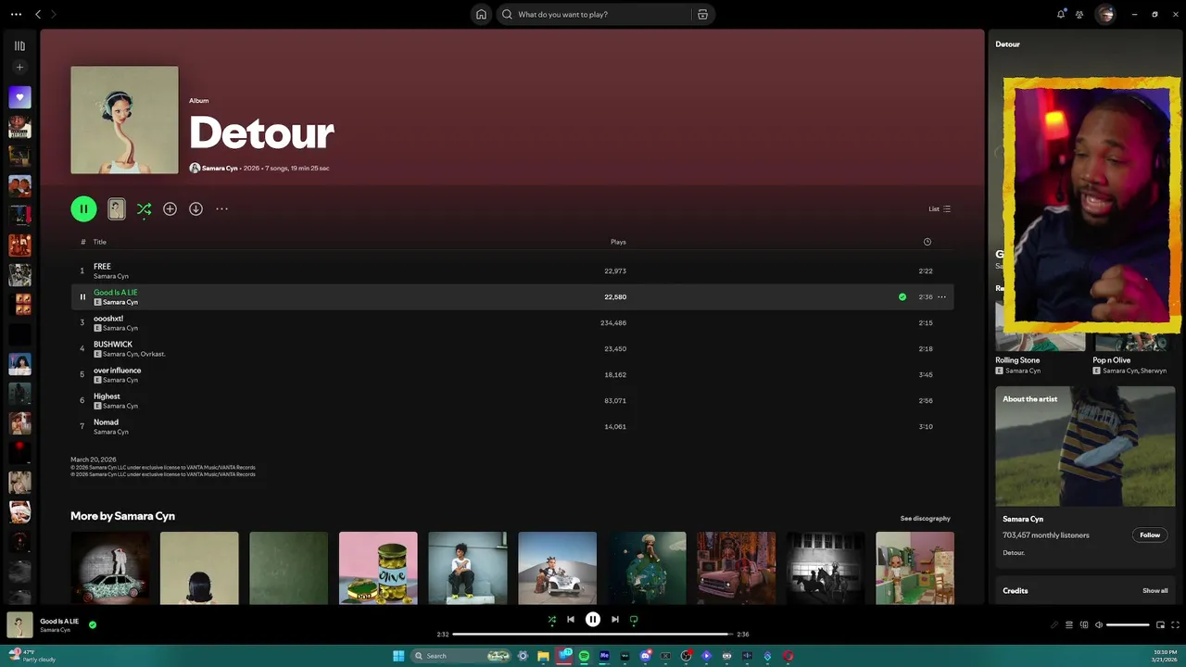The image size is (1186, 667).
Task: Open the What's New notifications bell
Action: tap(1061, 14)
